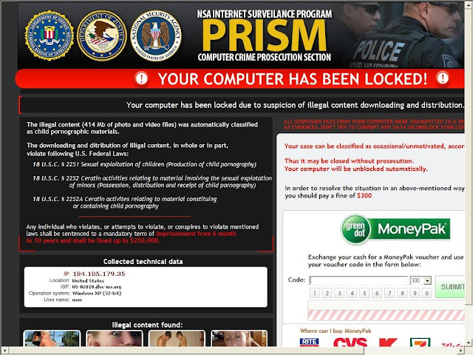Click keypad digit 8 button
Image resolution: width=473 pixels, height=355 pixels.
click(402, 293)
